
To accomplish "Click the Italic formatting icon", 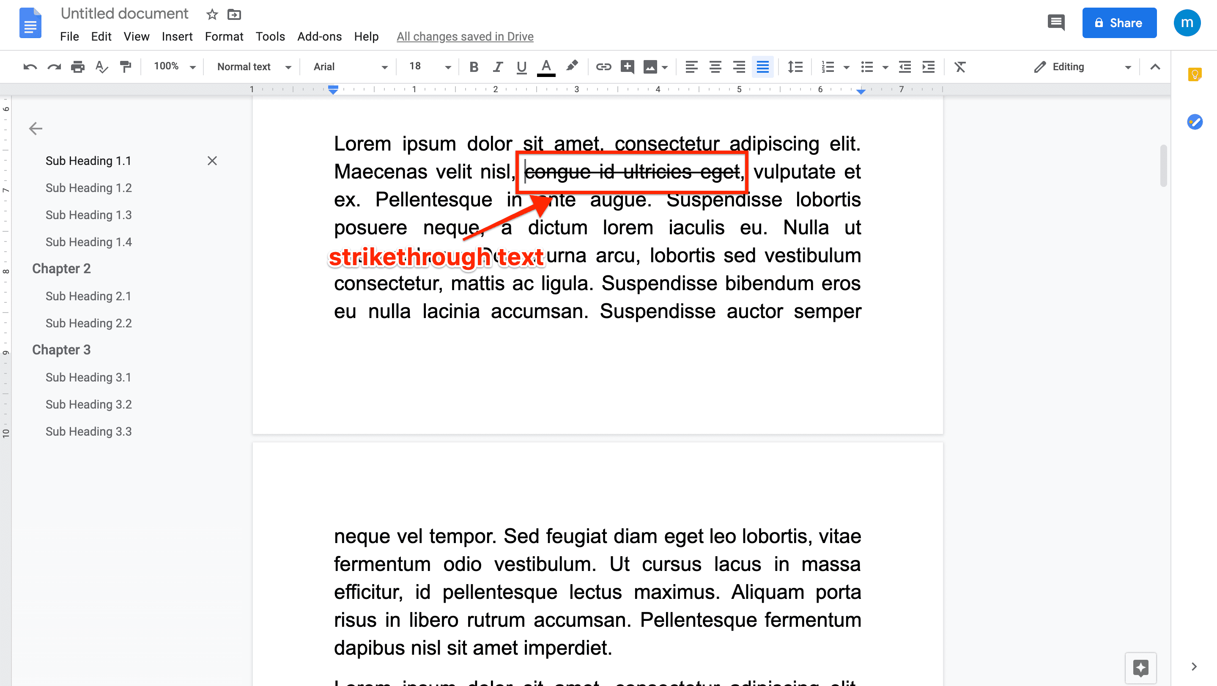I will tap(497, 67).
